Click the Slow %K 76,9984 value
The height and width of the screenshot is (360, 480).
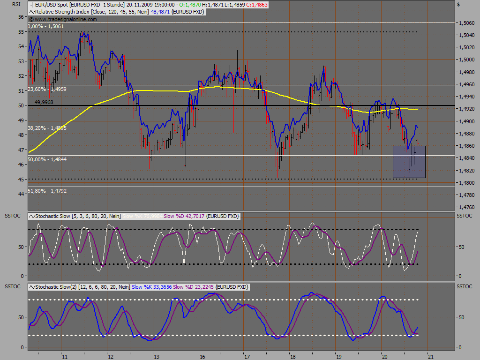(x=142, y=217)
